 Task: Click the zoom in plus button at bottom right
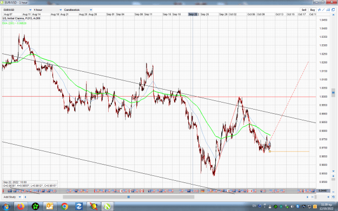tap(328, 197)
